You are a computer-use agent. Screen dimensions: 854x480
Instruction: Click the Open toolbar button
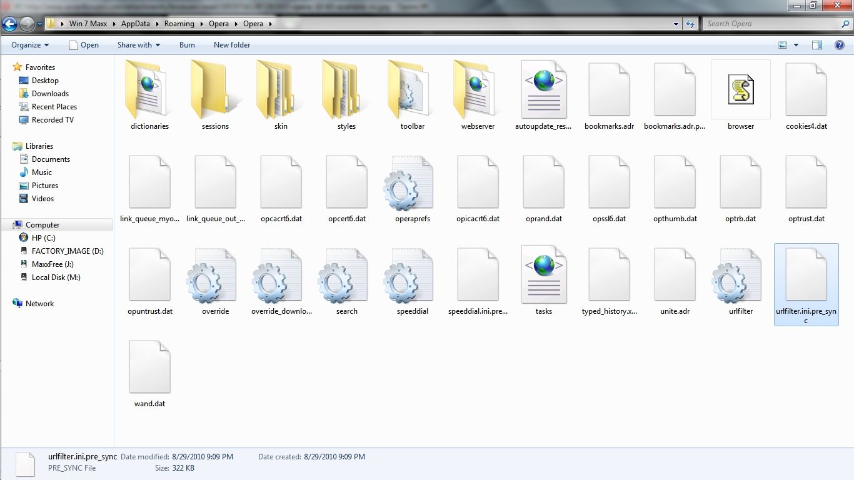pos(84,45)
